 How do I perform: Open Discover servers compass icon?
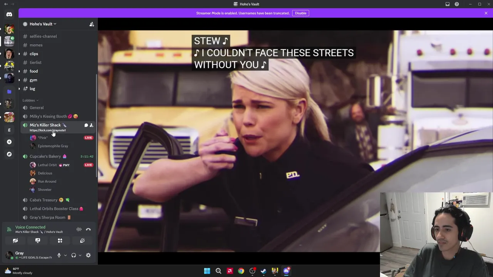[x=9, y=154]
